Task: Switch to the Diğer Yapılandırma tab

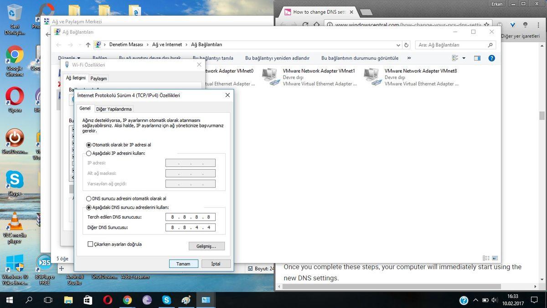Action: (x=114, y=109)
